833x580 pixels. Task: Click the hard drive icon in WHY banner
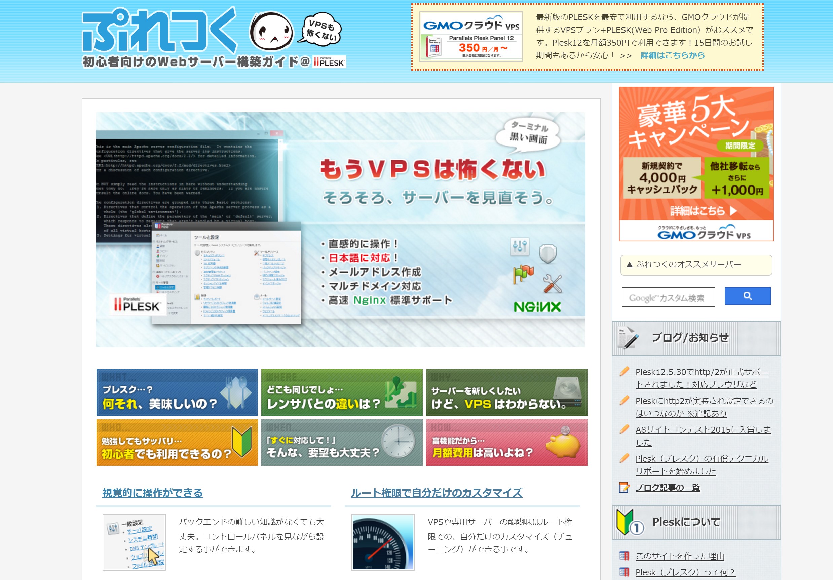568,391
